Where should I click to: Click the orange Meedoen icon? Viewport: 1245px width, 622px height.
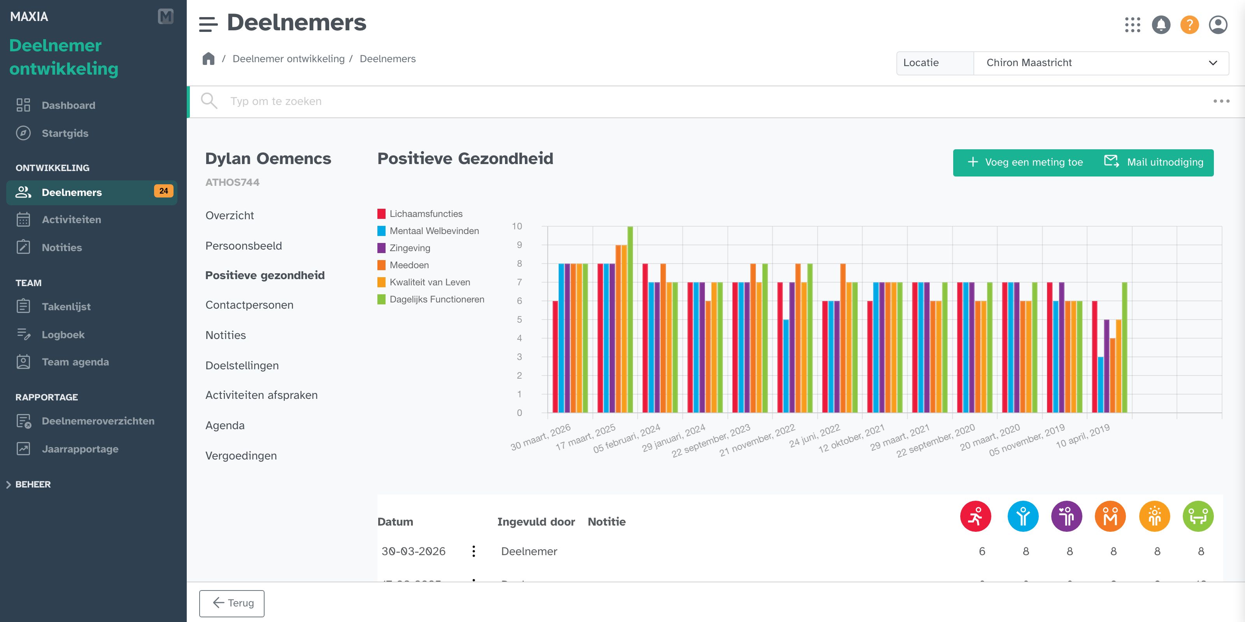point(1110,516)
